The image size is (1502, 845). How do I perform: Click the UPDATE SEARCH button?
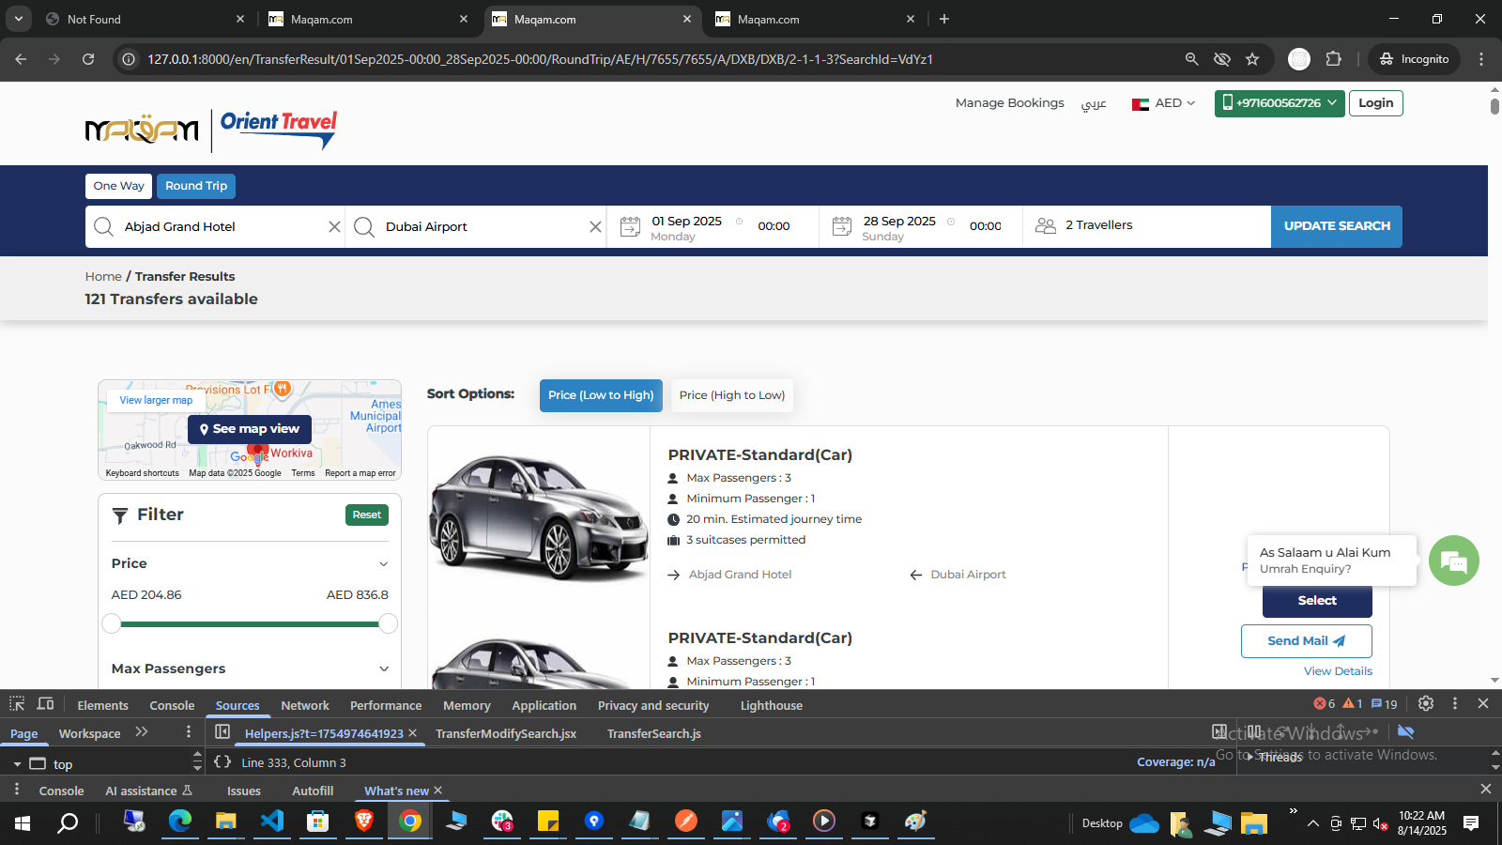click(1337, 226)
